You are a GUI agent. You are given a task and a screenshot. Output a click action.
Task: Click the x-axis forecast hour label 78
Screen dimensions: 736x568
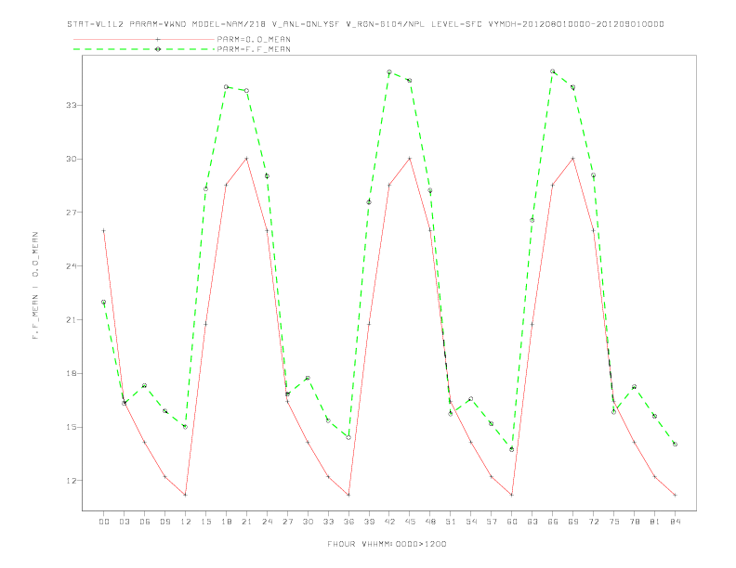coord(634,522)
